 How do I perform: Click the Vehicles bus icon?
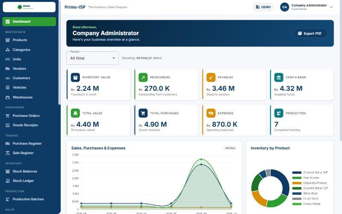tap(8, 87)
